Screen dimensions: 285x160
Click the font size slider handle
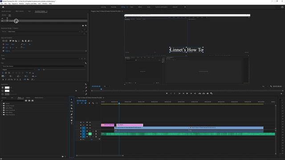click(x=44, y=69)
